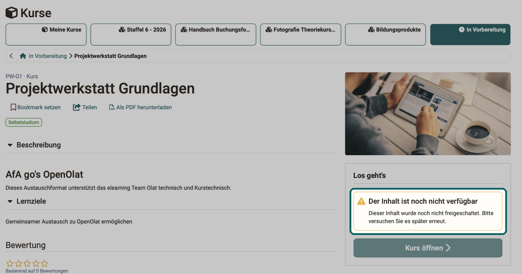Rate with the second star
522x274 pixels.
click(19, 264)
